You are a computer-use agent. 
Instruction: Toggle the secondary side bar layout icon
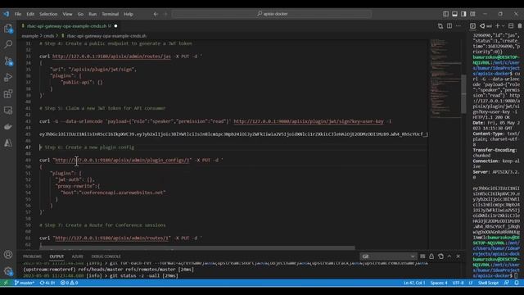tap(463, 14)
